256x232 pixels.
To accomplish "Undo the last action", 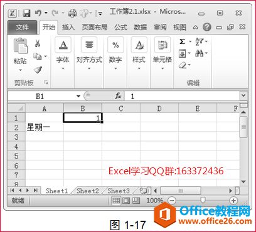I will (x=38, y=13).
